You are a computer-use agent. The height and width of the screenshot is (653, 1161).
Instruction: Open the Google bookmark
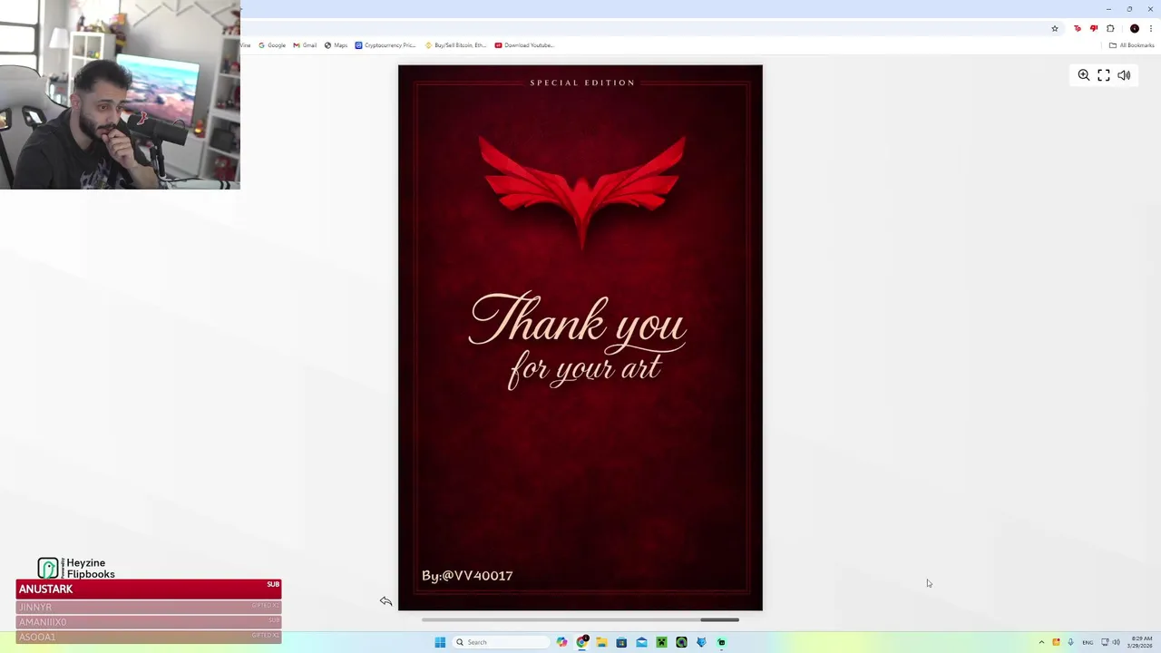(x=272, y=45)
